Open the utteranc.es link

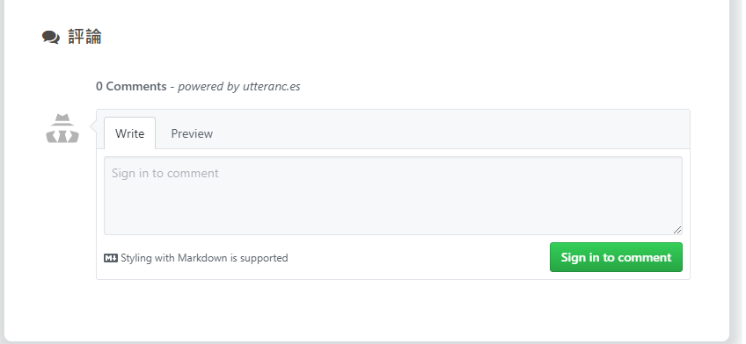coord(271,86)
